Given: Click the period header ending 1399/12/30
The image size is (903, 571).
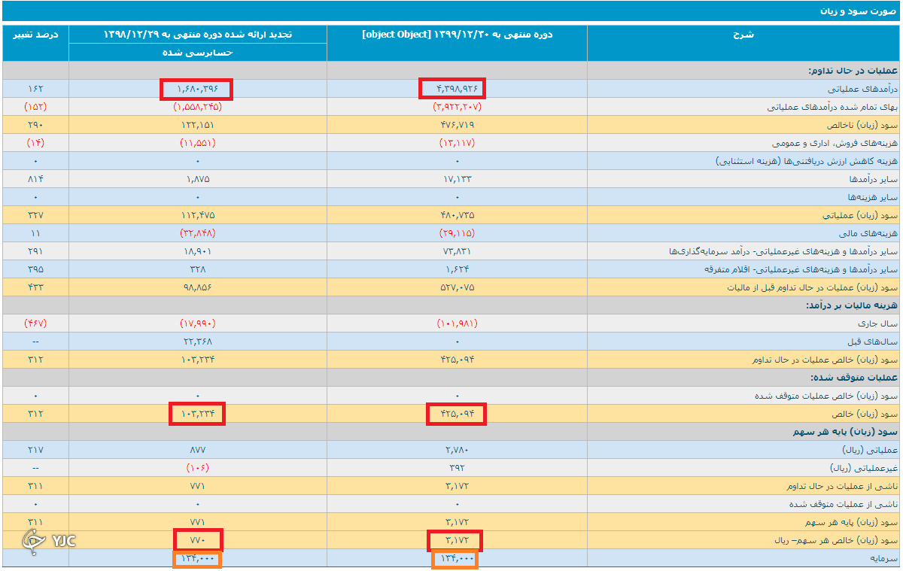Looking at the screenshot, I should point(458,35).
